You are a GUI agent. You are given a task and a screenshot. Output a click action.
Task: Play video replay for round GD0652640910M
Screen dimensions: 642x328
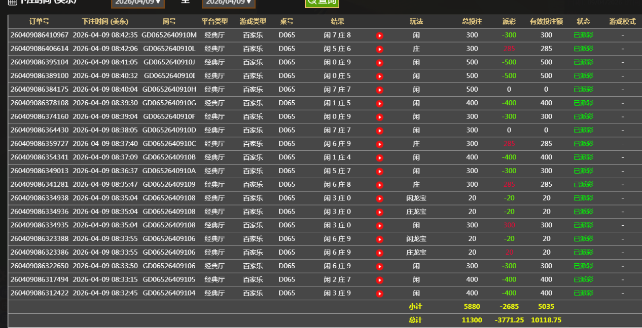click(379, 35)
